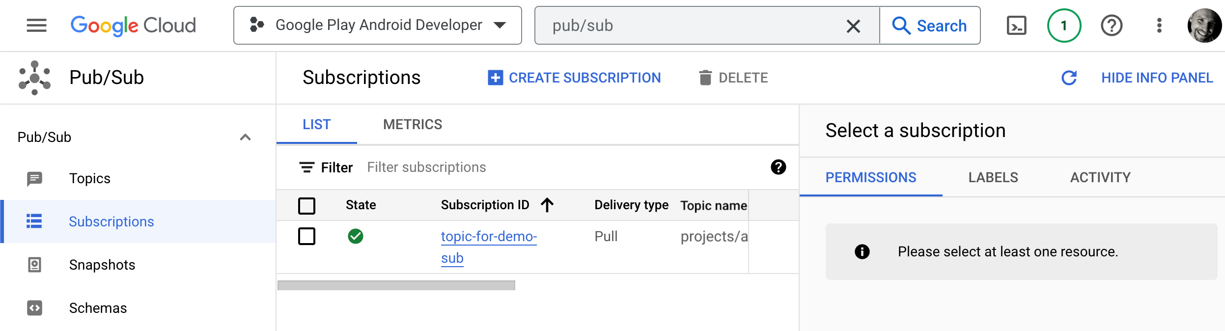Click the Search button

[x=930, y=26]
